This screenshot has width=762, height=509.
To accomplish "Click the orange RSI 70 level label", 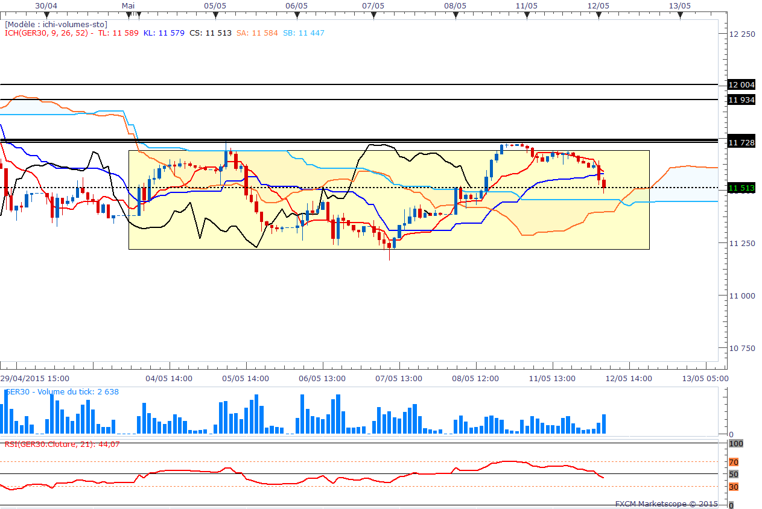I will pyautogui.click(x=734, y=463).
